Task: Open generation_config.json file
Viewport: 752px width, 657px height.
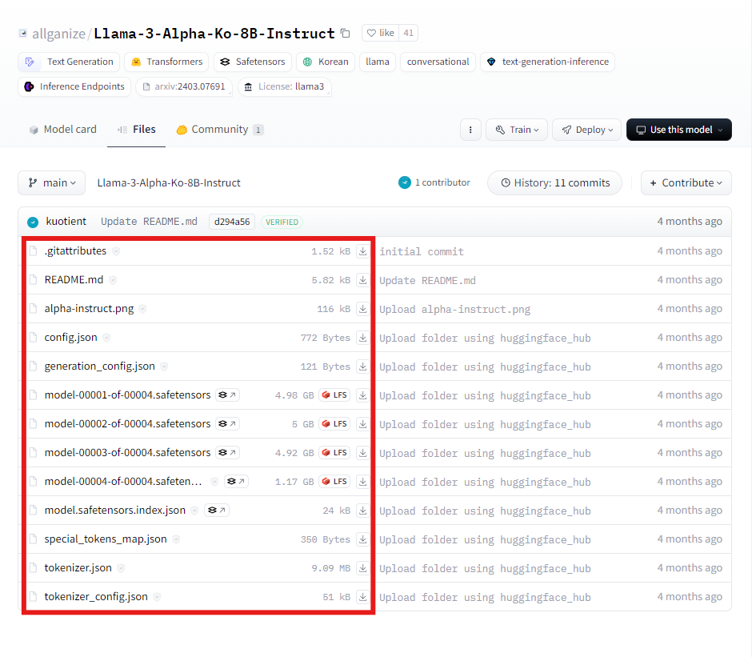Action: point(100,367)
